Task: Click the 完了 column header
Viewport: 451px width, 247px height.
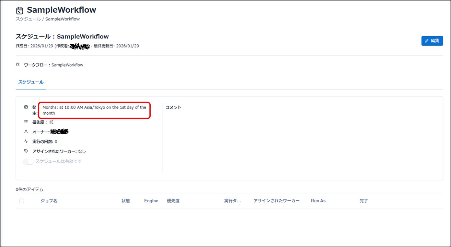Action: (364, 201)
